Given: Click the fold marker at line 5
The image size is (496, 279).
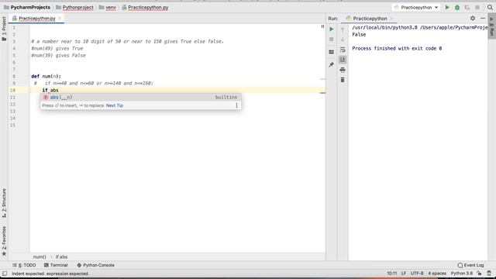Looking at the screenshot, I should tap(29, 55).
